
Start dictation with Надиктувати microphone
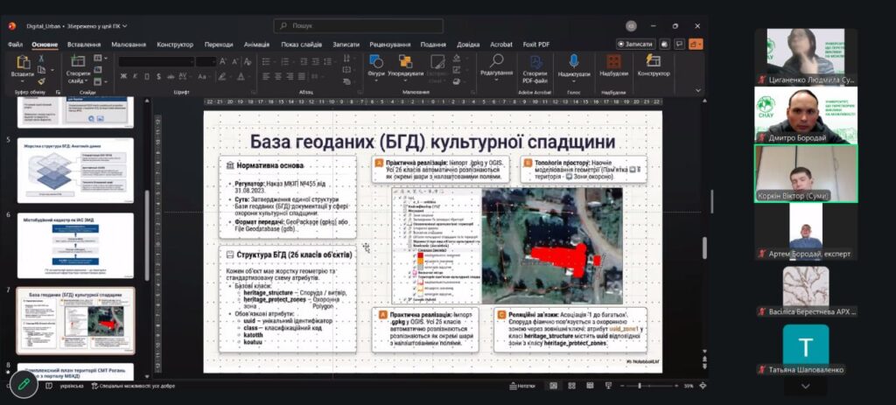click(574, 66)
